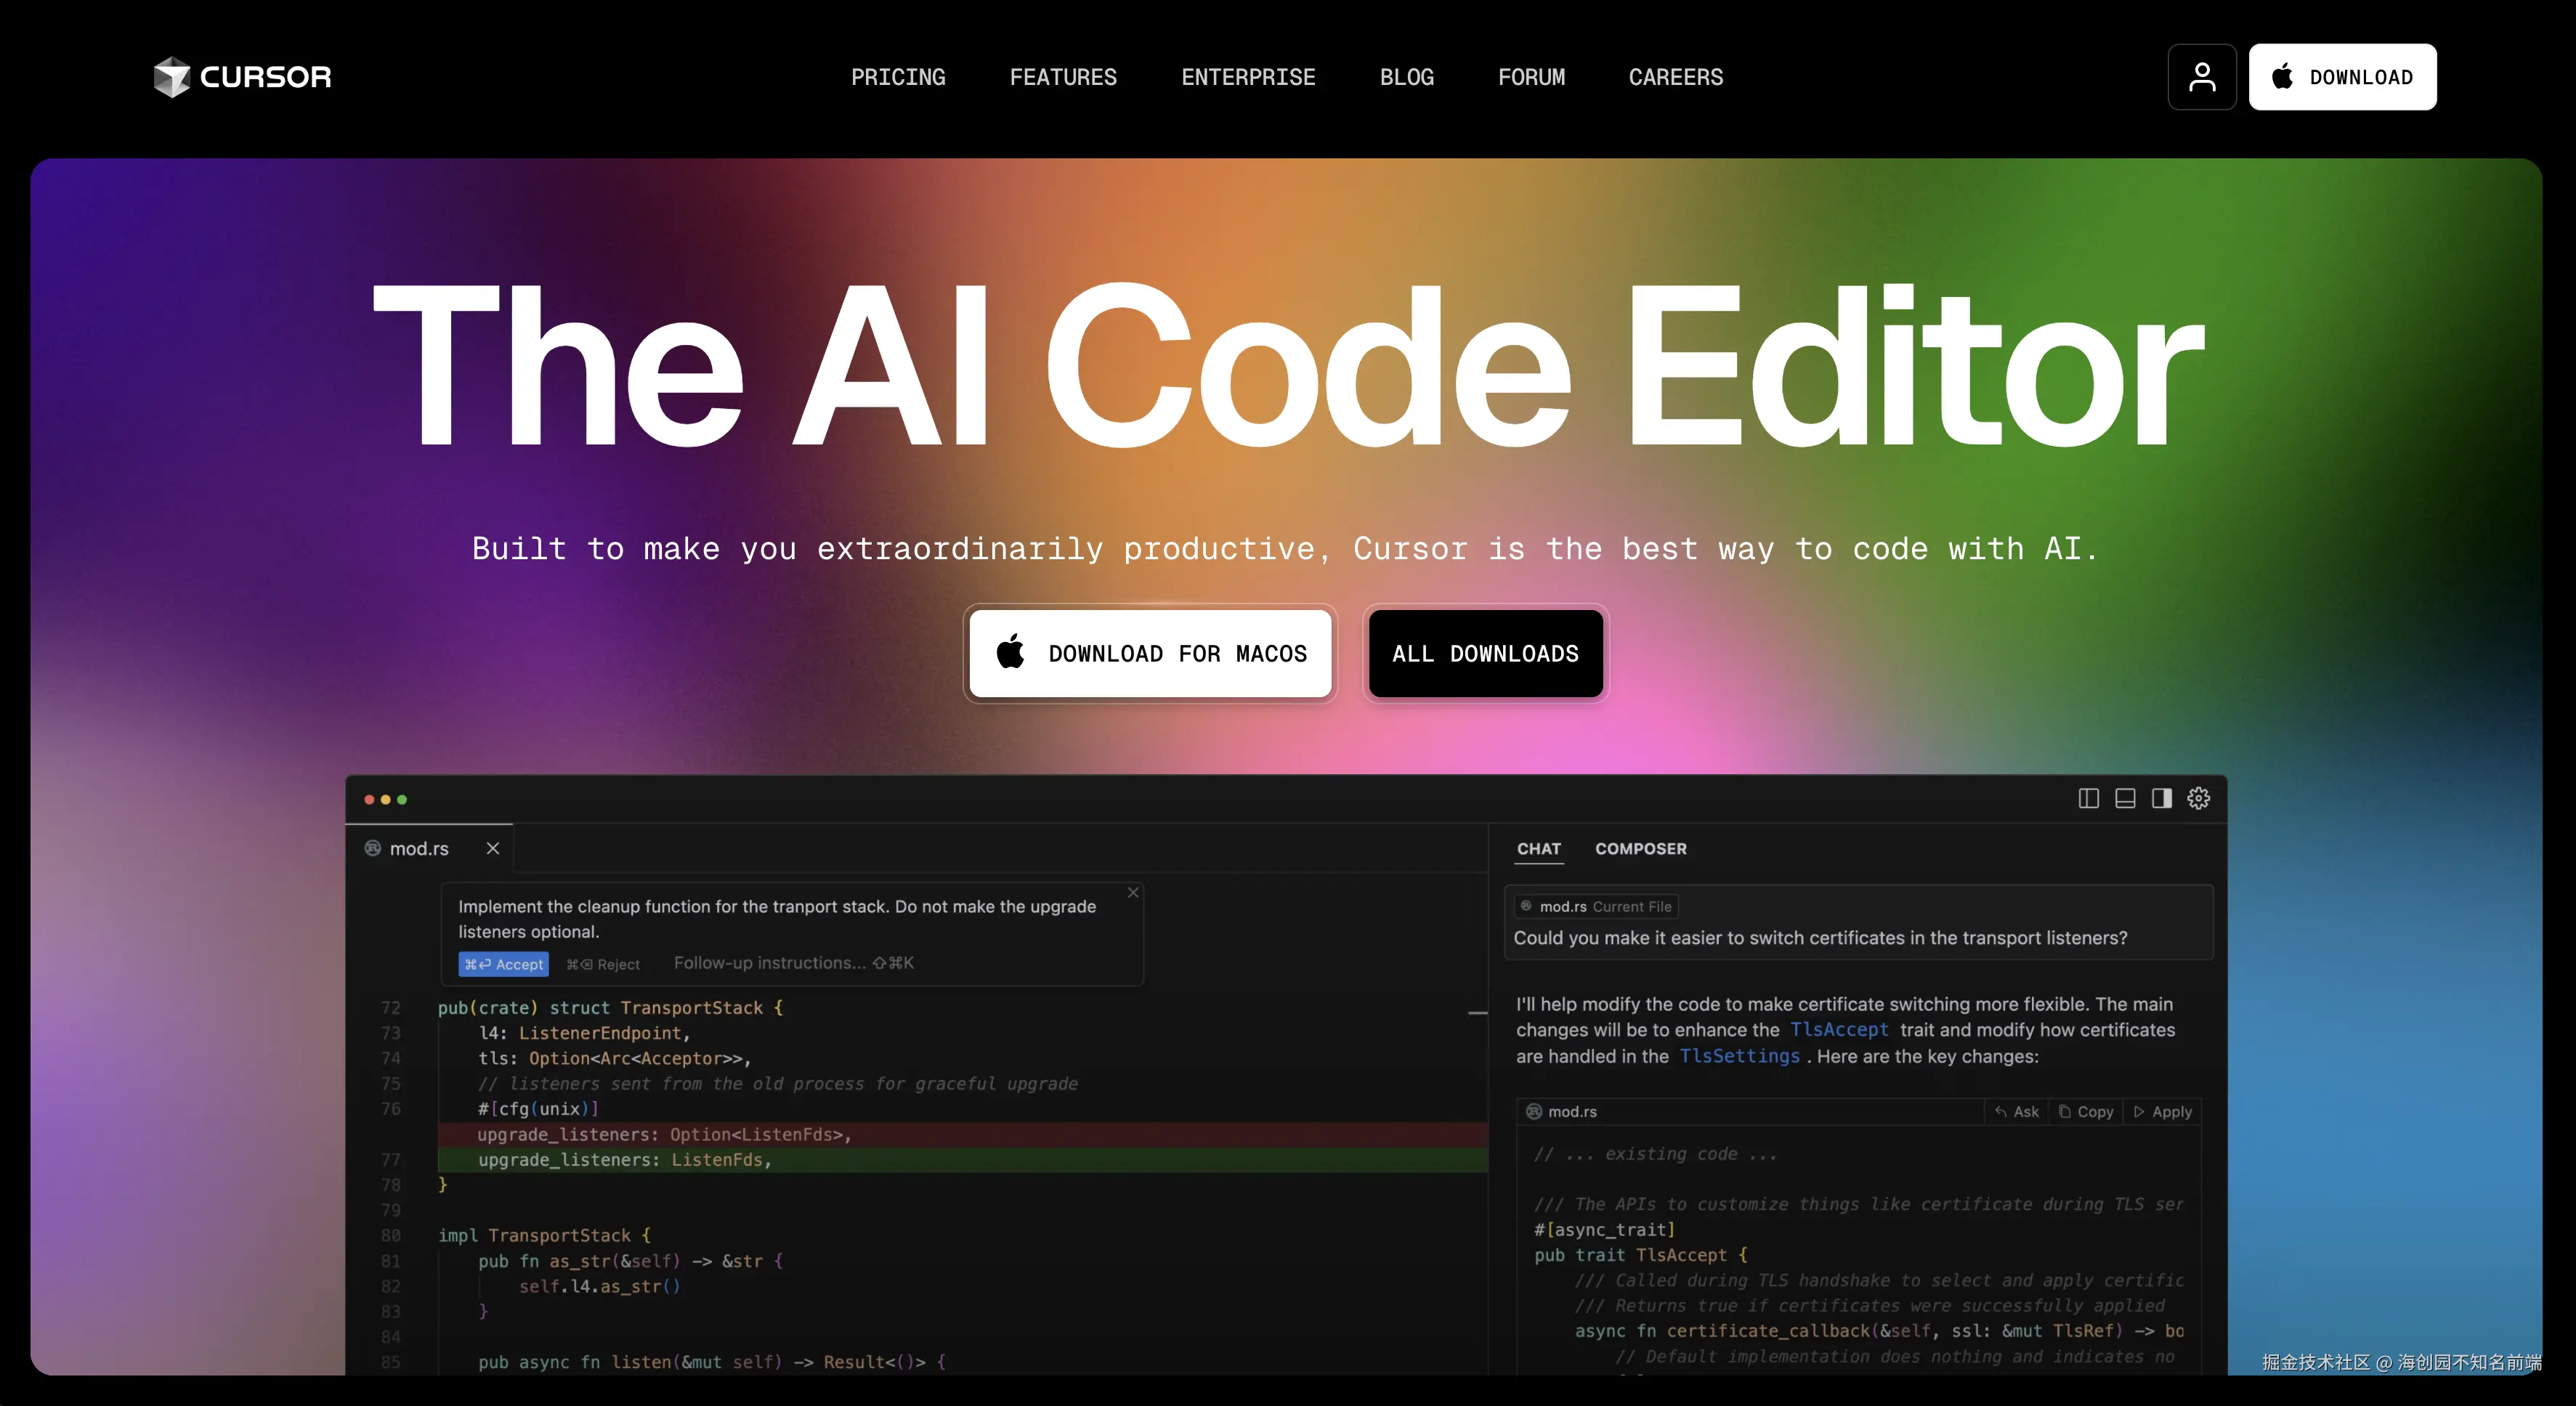Open the user account icon

pos(2202,77)
